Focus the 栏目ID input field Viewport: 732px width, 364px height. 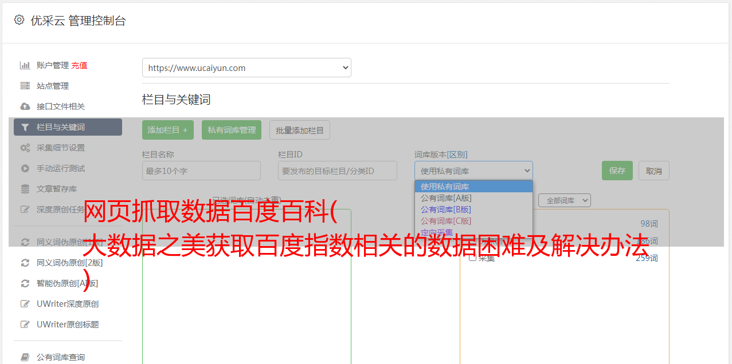[338, 171]
